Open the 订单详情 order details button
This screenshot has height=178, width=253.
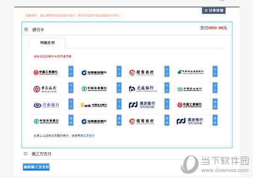point(214,11)
